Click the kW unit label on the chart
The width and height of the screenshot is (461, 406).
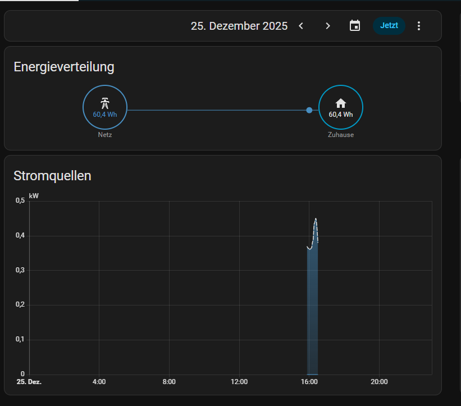click(x=34, y=196)
